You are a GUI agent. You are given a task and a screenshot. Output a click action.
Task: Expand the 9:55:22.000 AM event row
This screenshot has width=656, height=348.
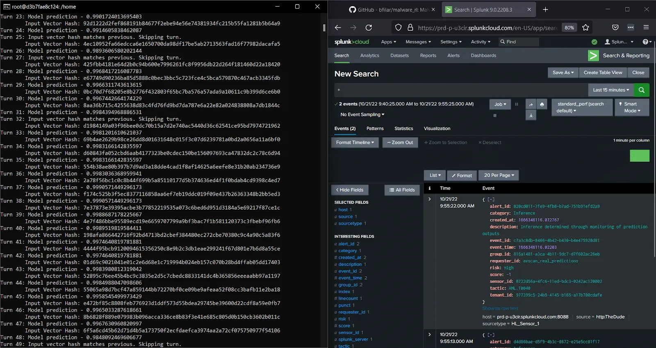pyautogui.click(x=430, y=199)
